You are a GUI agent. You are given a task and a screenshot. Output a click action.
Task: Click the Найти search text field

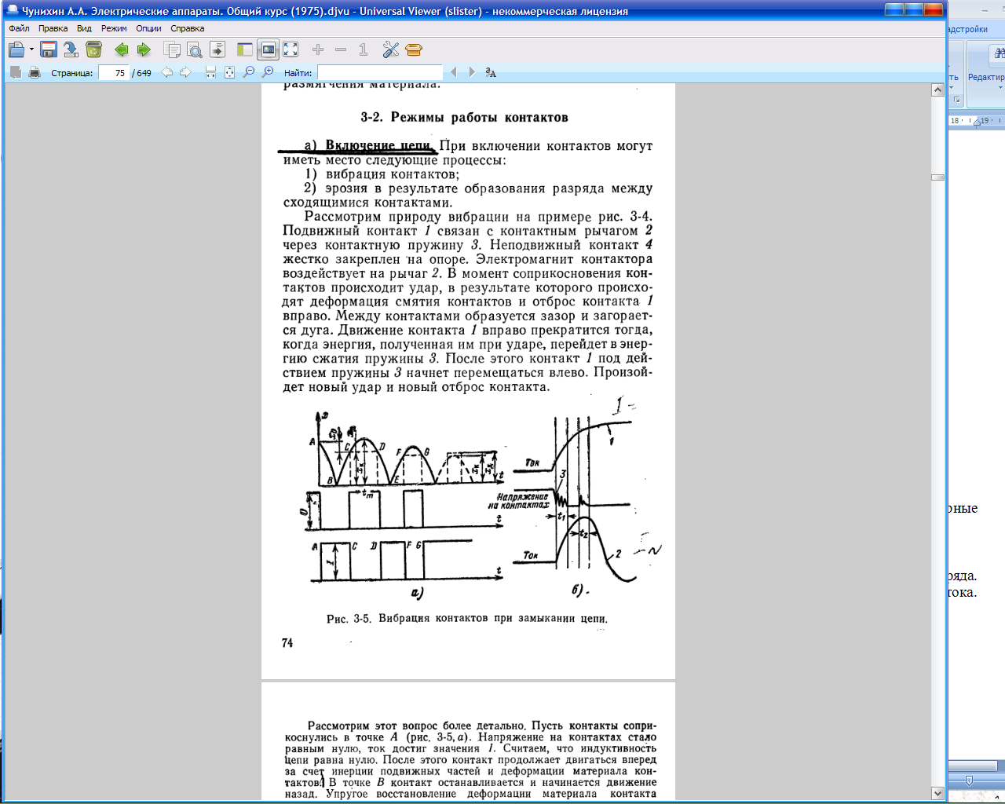(379, 72)
